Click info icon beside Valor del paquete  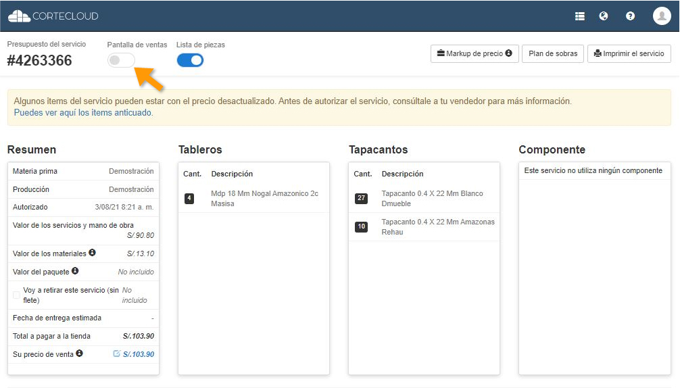[x=75, y=271]
